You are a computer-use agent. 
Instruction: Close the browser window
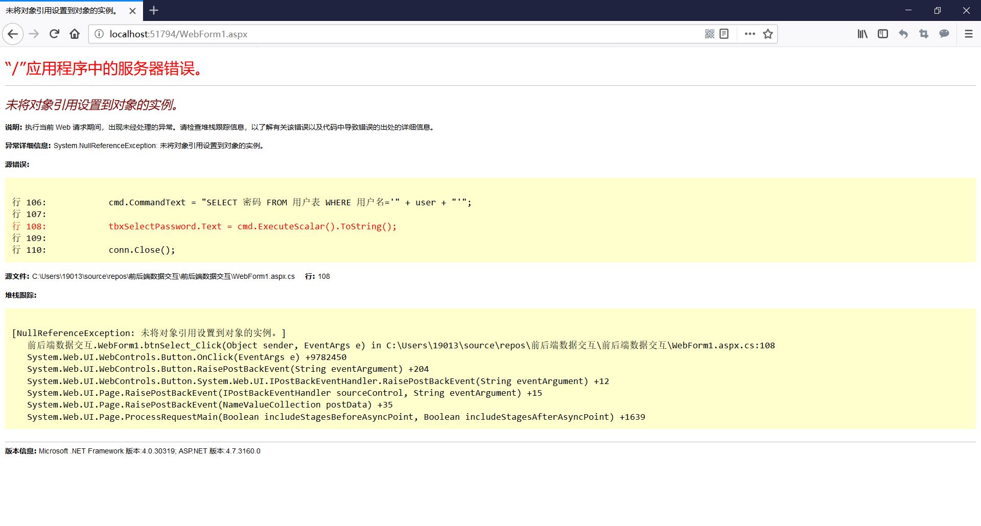[966, 10]
